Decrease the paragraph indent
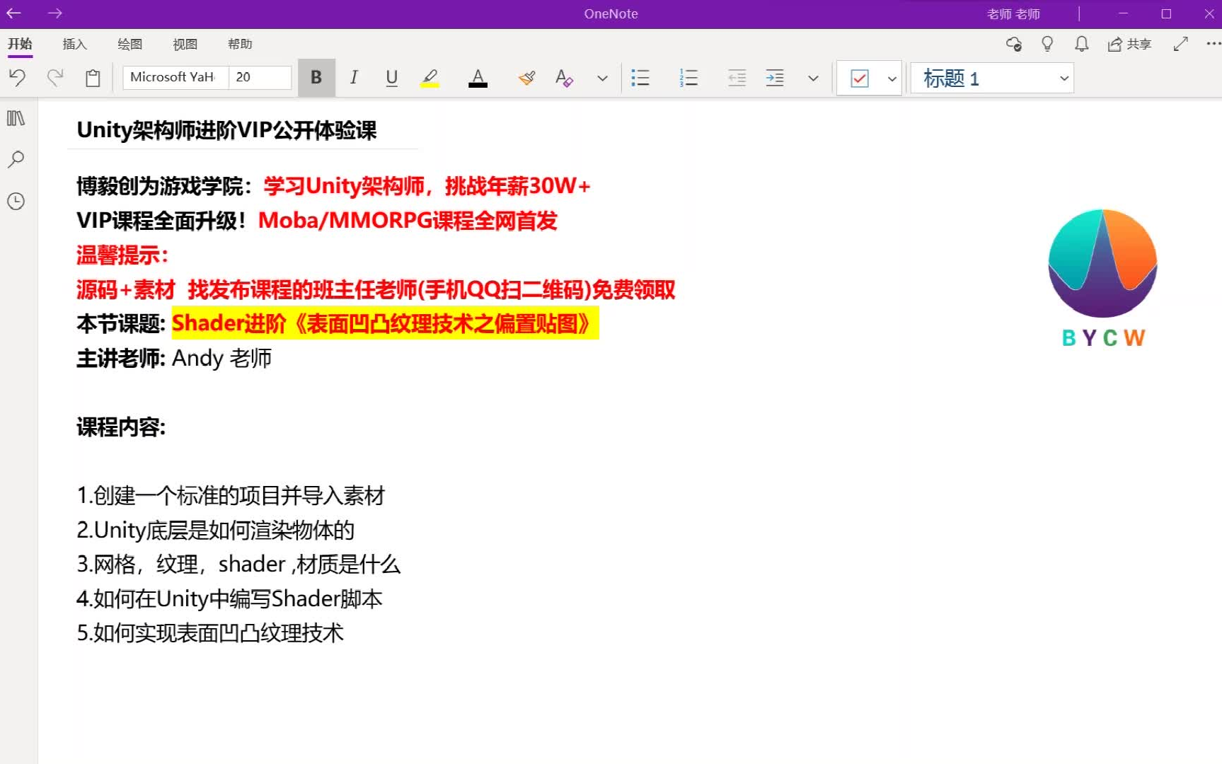Viewport: 1222px width, 764px height. [737, 78]
